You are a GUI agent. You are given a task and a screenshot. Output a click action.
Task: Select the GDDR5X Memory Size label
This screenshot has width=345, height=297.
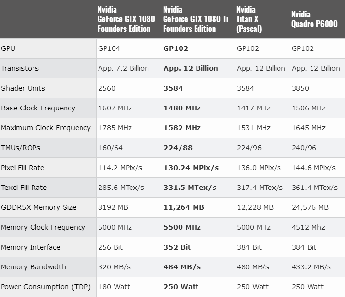pos(39,207)
